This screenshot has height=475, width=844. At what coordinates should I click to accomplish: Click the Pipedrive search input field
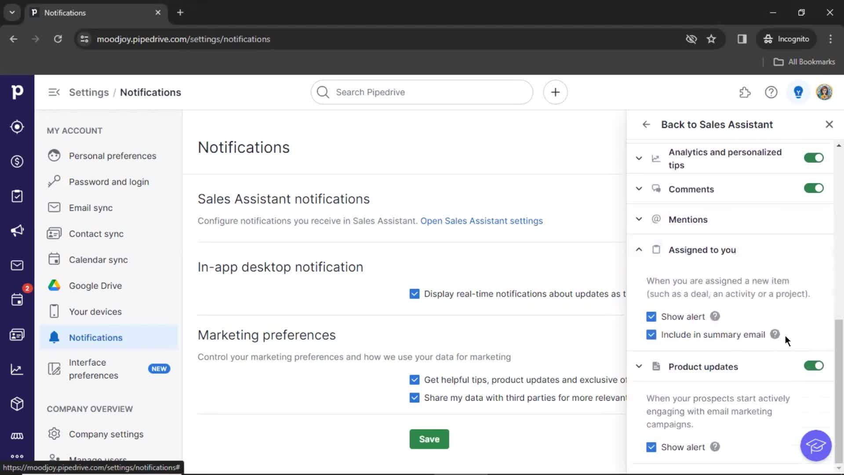pos(422,91)
